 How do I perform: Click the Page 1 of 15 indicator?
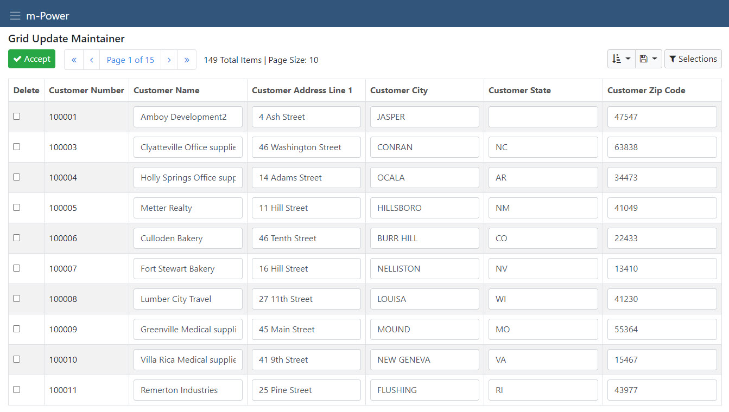130,60
